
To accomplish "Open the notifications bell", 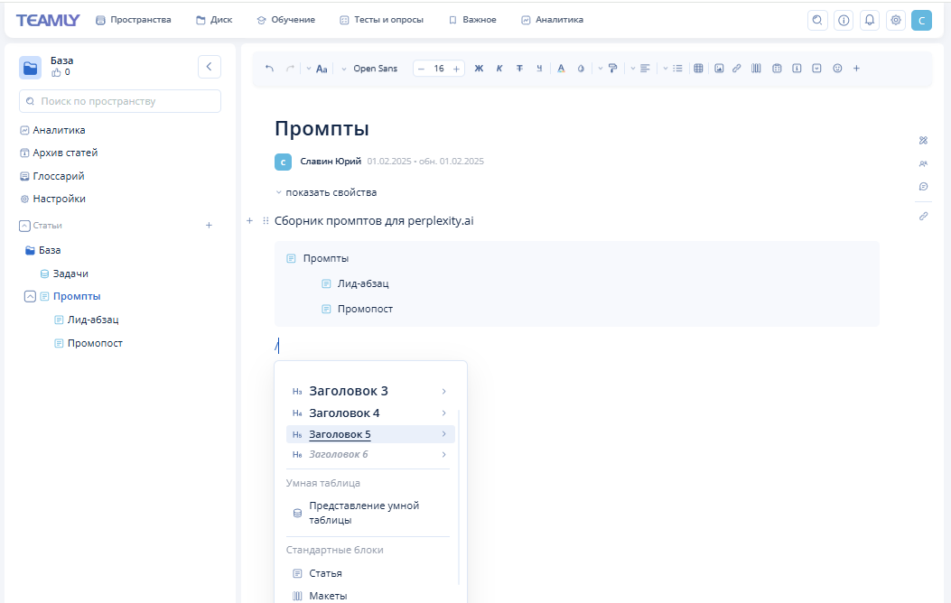I will [870, 20].
